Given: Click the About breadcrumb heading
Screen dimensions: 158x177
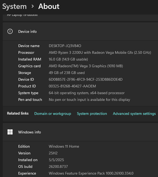Looking at the screenshot, I should point(49,6).
